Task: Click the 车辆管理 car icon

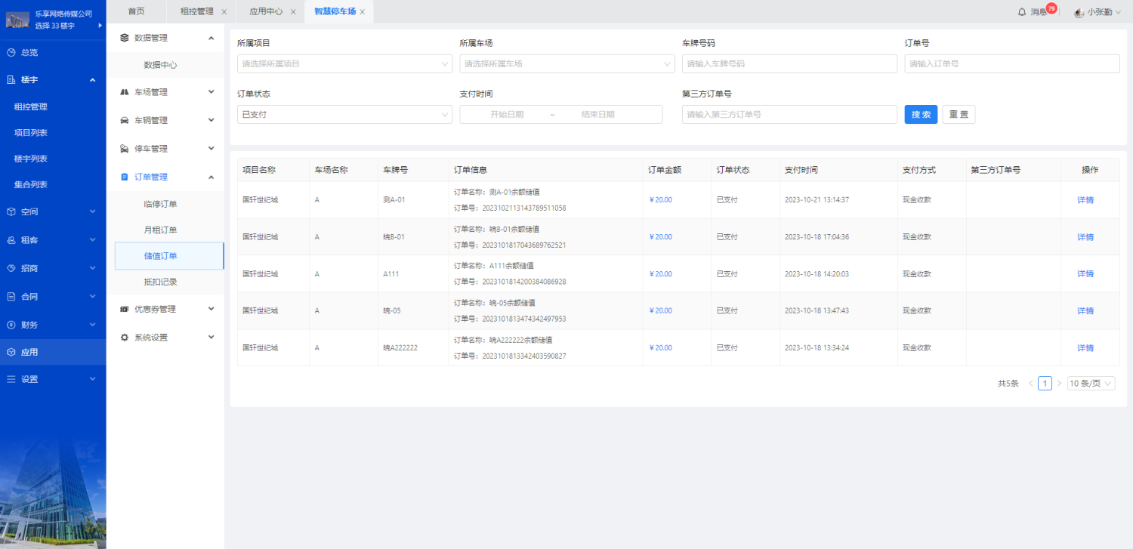Action: point(125,120)
